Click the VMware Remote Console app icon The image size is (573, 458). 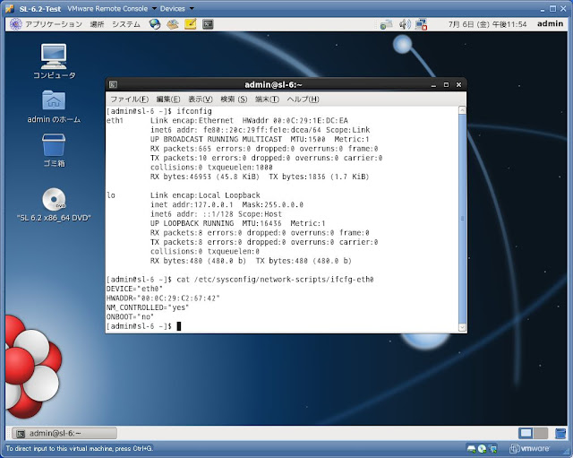click(x=10, y=9)
